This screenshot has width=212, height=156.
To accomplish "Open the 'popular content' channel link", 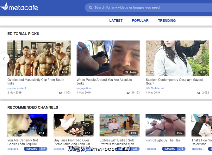I will point(17,88).
